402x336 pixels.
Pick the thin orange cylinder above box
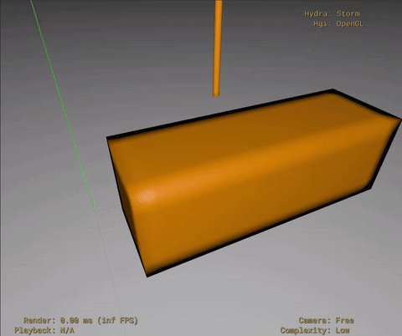click(218, 48)
